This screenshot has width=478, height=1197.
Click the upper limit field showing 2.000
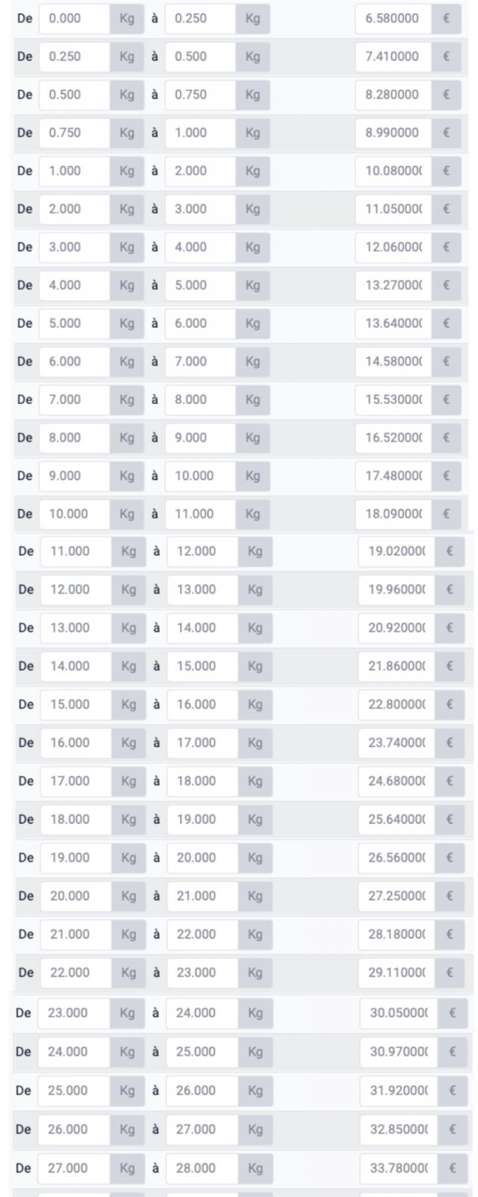pos(200,171)
